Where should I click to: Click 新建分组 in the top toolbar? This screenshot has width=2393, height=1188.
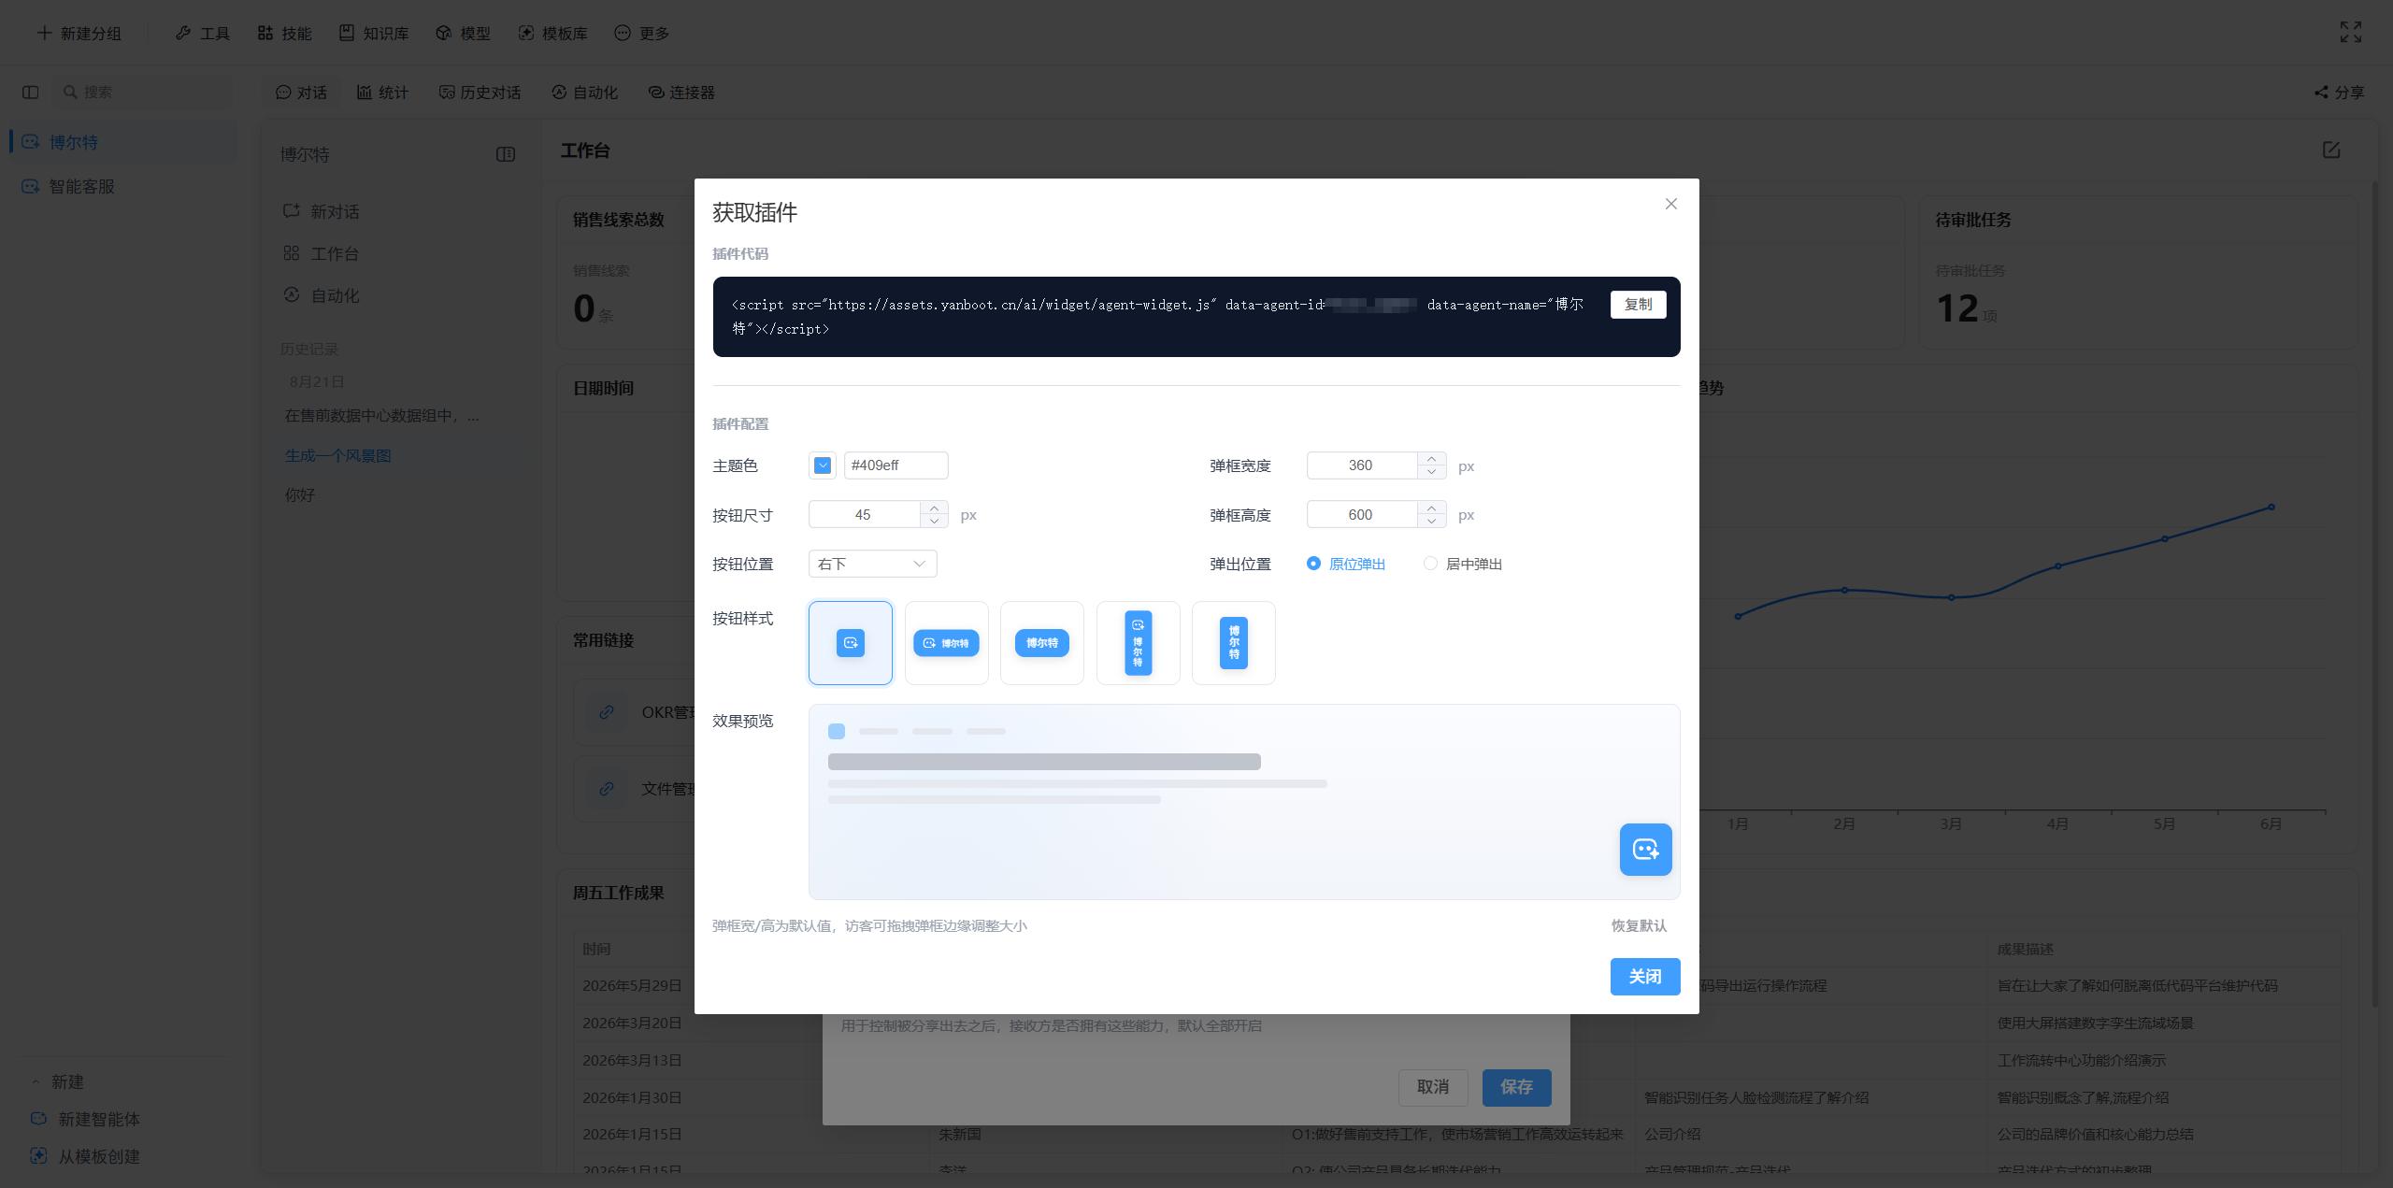point(79,34)
